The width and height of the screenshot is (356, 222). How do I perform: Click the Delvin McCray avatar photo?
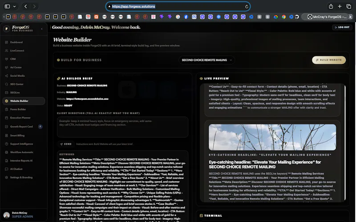[x=7, y=215]
